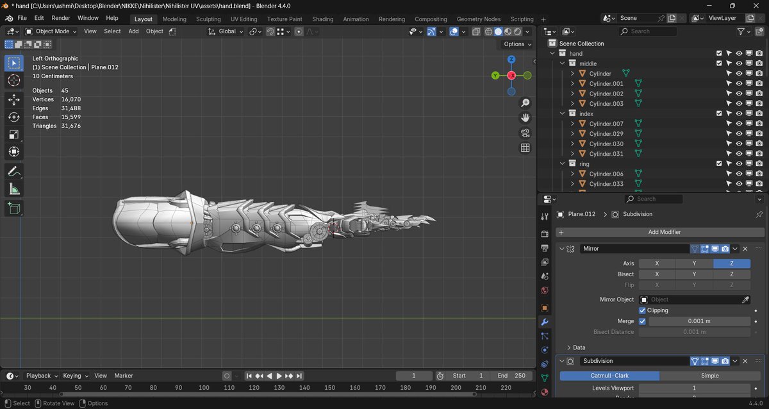The height and width of the screenshot is (409, 769).
Task: Open the Object Data mesh properties tab
Action: (x=545, y=378)
